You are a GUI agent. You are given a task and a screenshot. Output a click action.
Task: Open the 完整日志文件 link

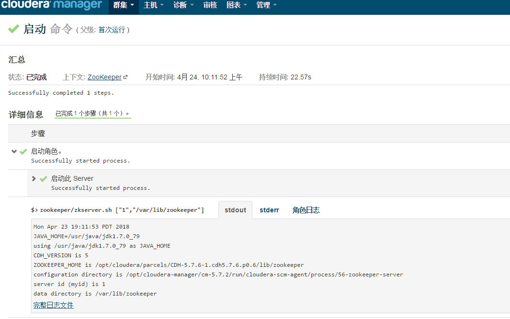pyautogui.click(x=53, y=305)
